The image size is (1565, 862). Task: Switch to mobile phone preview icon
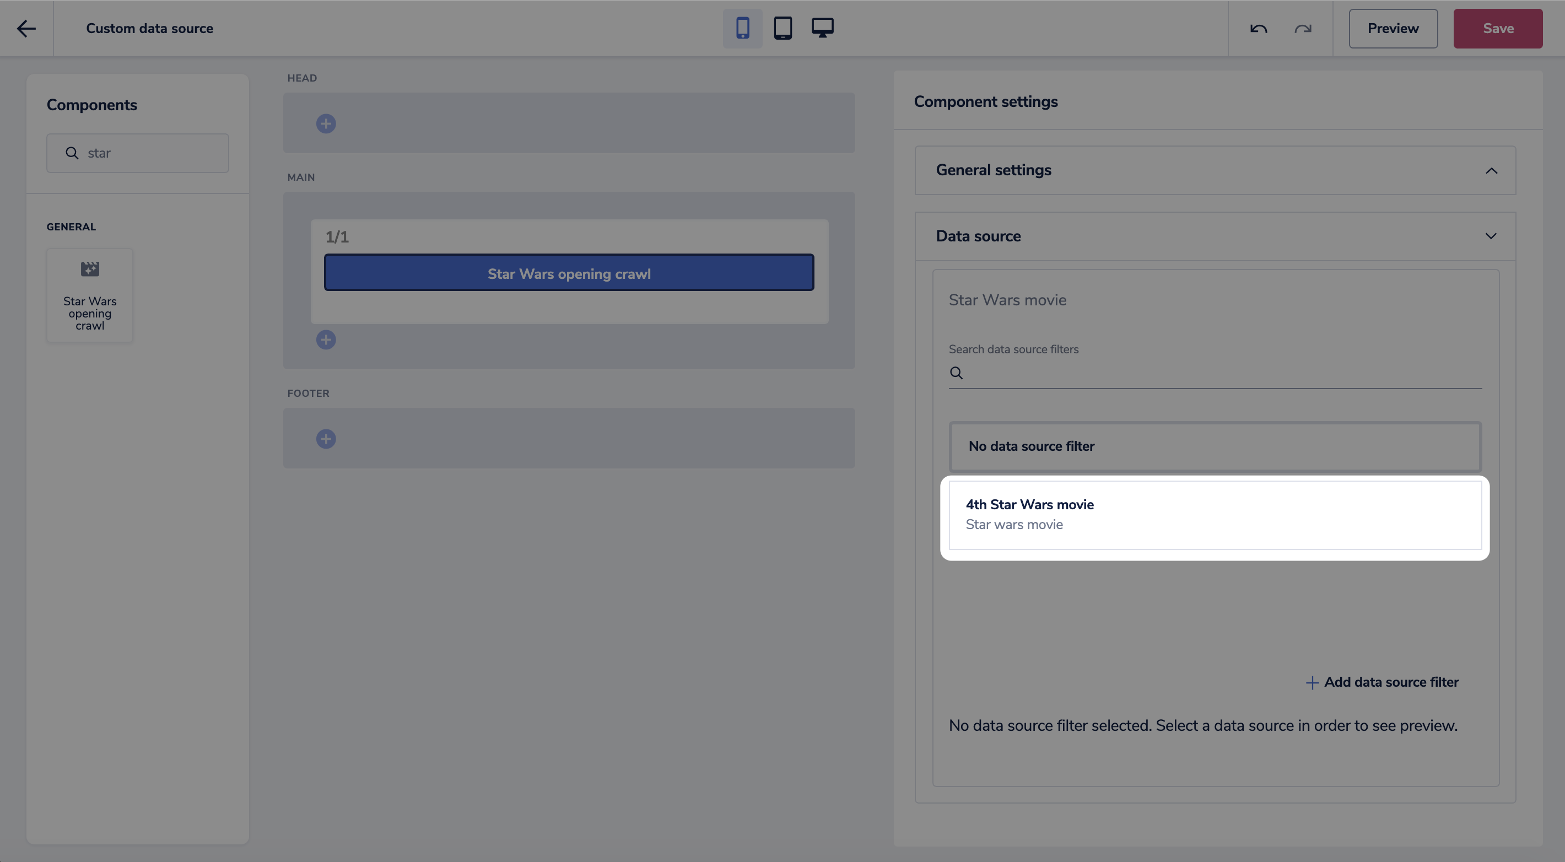[x=742, y=28]
